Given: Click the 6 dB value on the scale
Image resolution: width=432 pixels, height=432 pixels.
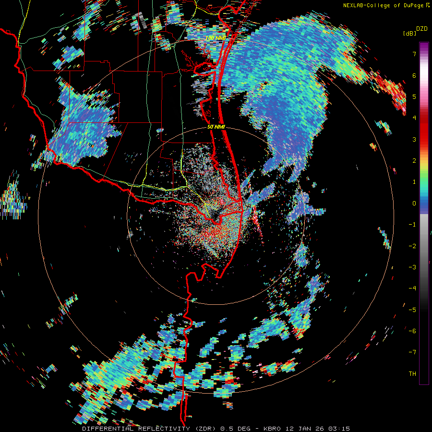Looking at the screenshot, I should pos(414,75).
